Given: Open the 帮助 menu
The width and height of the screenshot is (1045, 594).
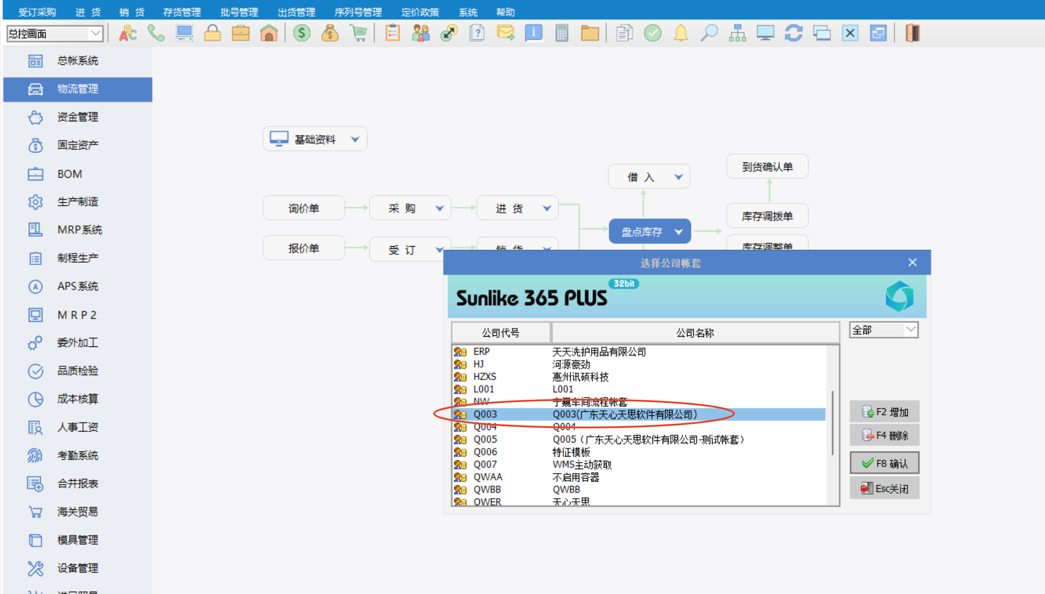Looking at the screenshot, I should point(506,12).
